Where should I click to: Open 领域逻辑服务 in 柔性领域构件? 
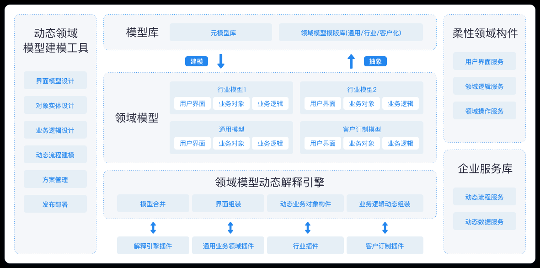(x=485, y=86)
